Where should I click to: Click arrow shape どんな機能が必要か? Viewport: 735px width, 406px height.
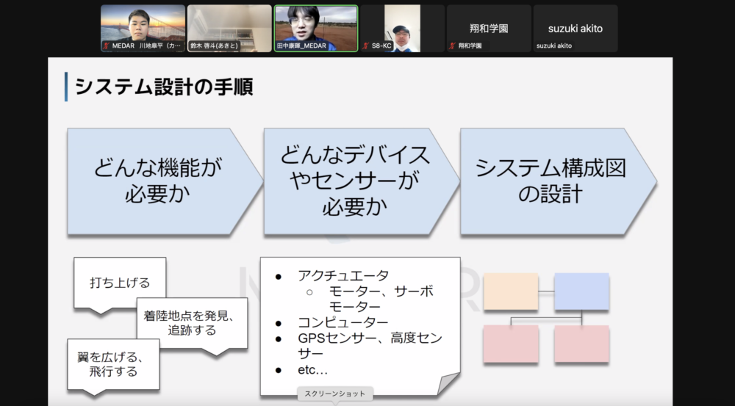tap(165, 181)
